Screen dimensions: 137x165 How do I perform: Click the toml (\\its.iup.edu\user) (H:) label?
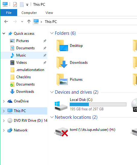92,130
